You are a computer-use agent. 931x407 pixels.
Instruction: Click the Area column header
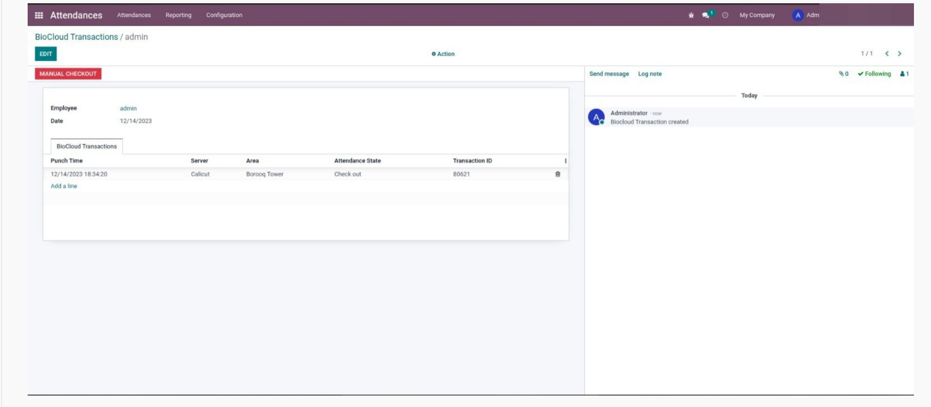[252, 161]
